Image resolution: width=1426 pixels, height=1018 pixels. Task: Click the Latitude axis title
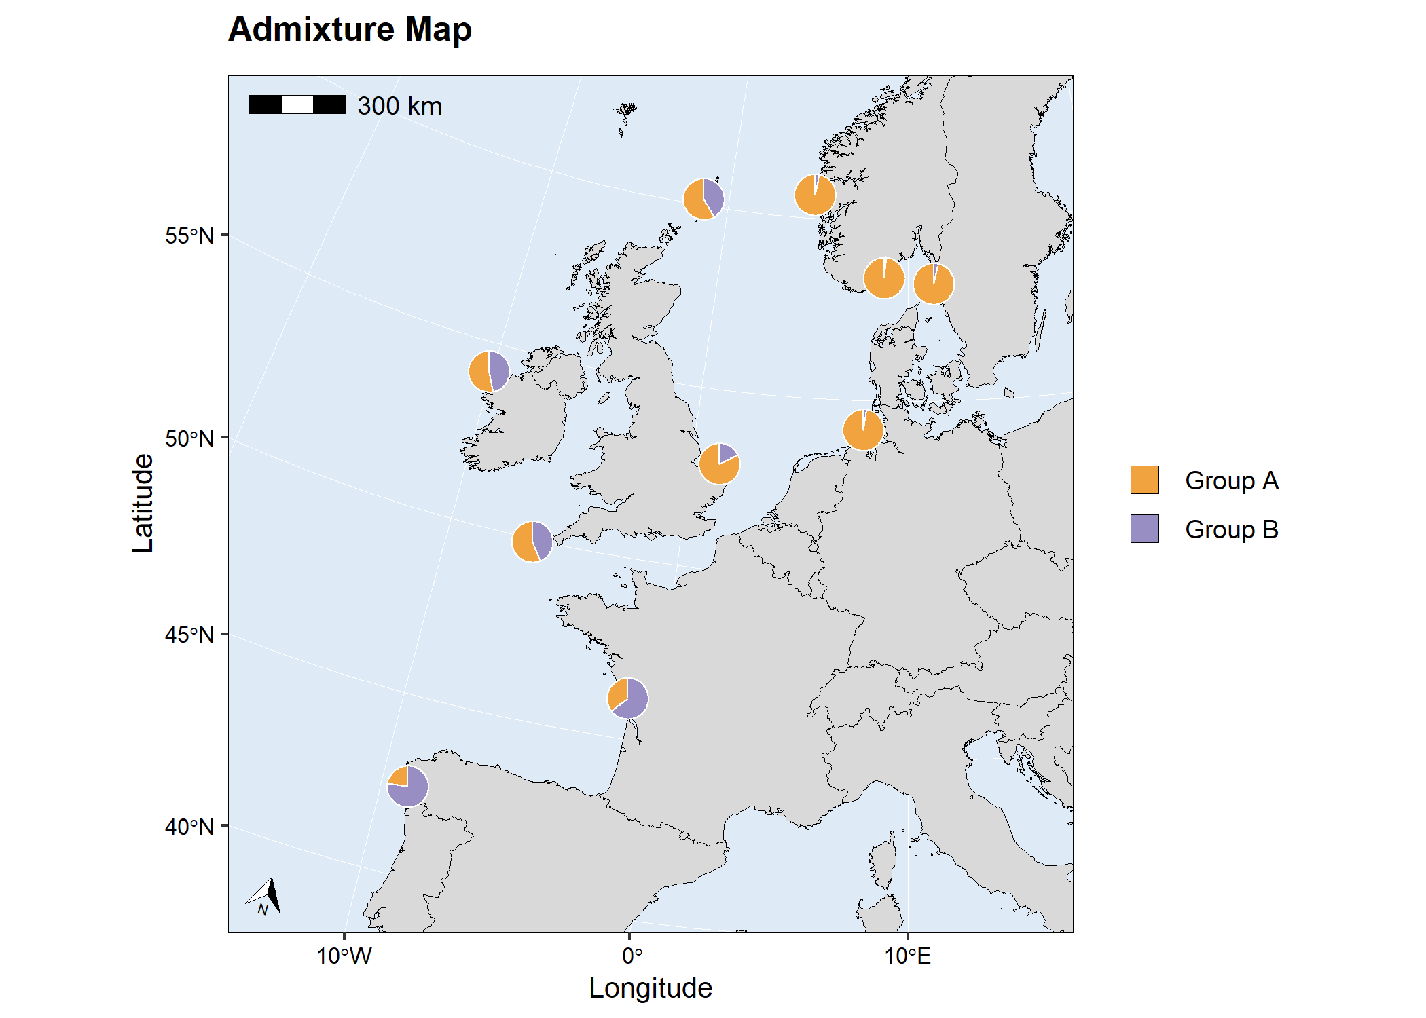pyautogui.click(x=143, y=503)
